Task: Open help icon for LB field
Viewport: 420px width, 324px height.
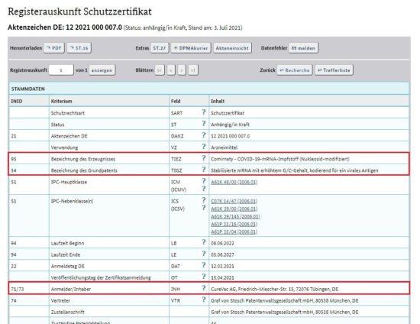Action: coord(204,242)
